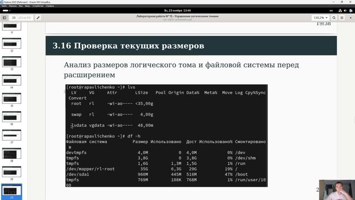
Task: Select page 12 thumbnail
Action: pos(12,43)
